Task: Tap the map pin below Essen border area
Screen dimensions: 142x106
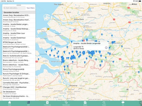Action: [x=68, y=73]
